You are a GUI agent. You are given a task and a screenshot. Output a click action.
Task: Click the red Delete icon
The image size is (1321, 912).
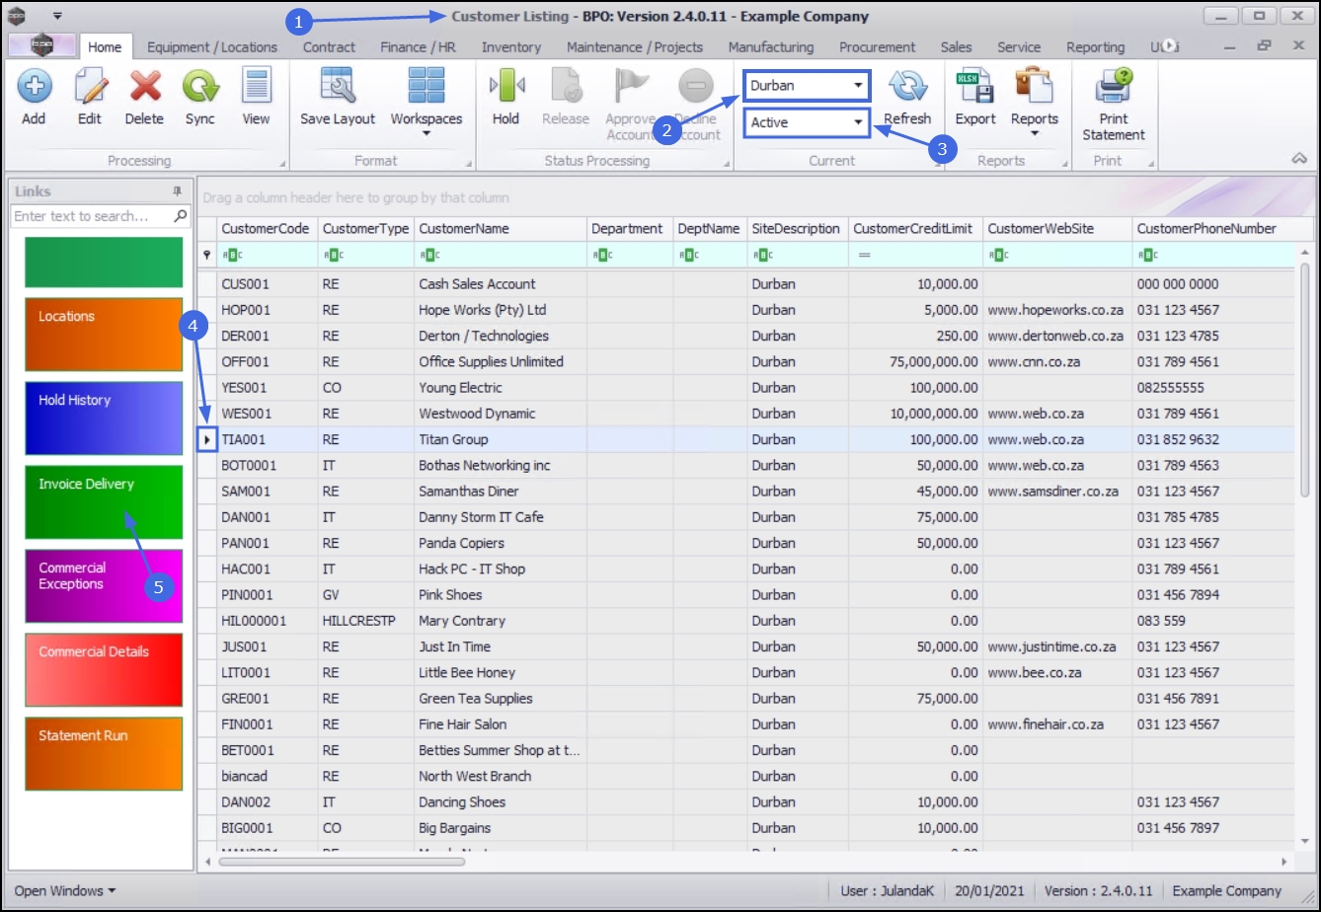[x=144, y=88]
